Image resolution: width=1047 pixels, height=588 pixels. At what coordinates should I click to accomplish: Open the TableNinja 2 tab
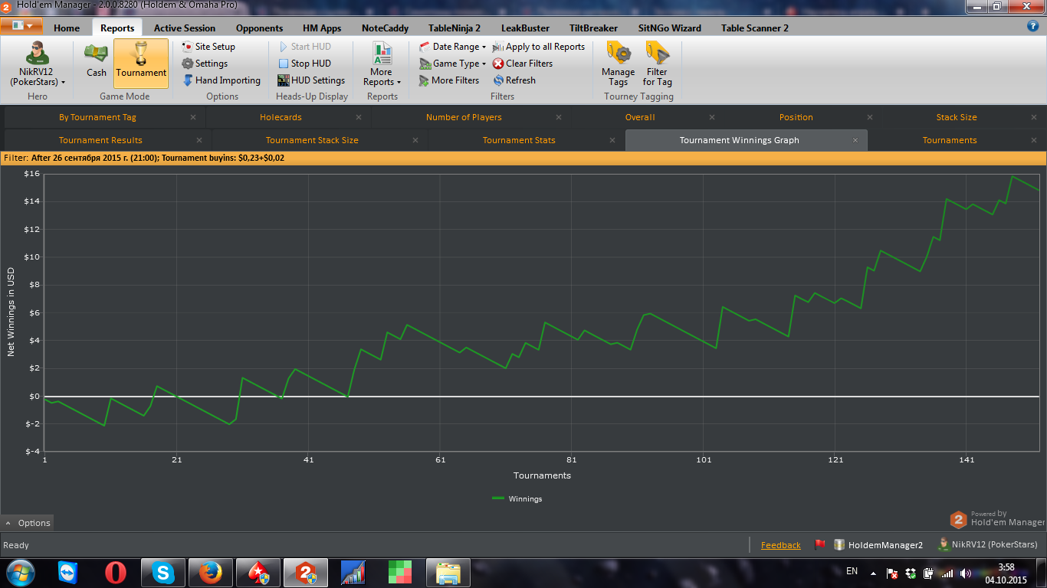click(455, 28)
